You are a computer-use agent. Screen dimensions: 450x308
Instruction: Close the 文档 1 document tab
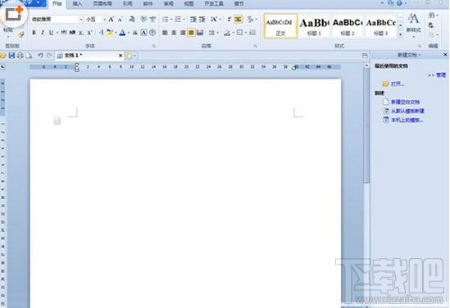pos(120,56)
